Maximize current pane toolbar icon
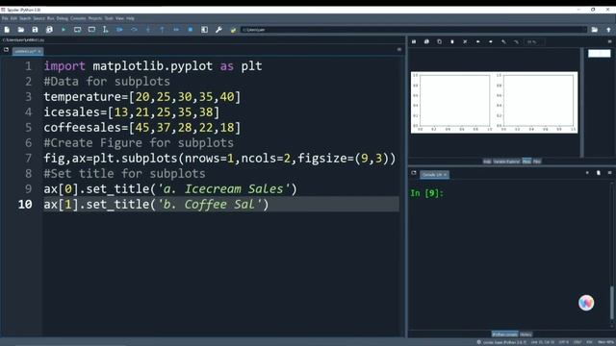Screen dimensions: 616x346 204,30
